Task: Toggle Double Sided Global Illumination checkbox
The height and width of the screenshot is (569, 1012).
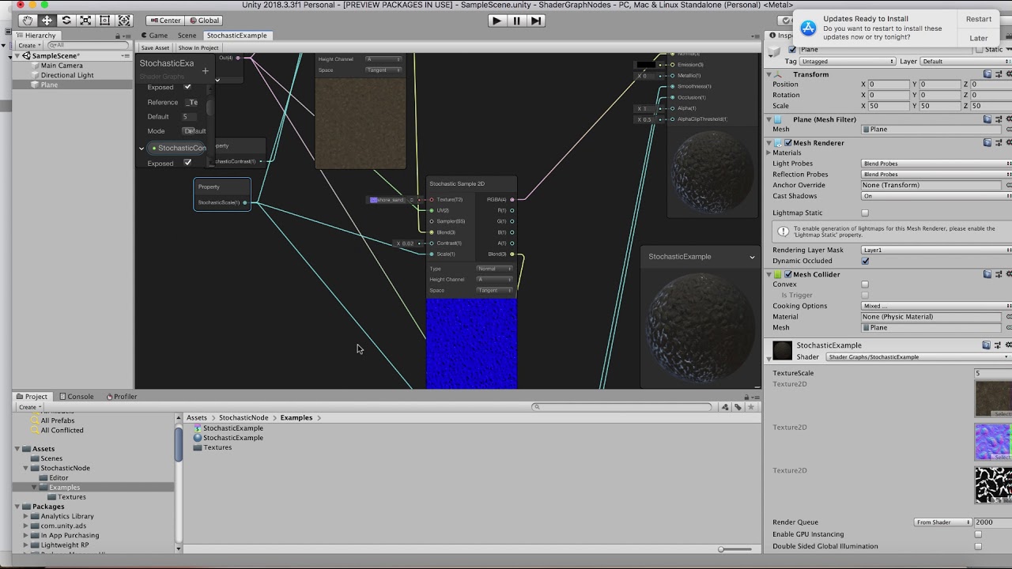Action: click(978, 546)
